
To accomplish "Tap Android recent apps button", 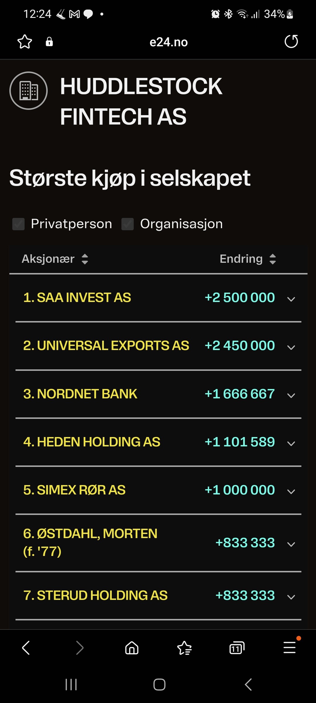I will [71, 685].
